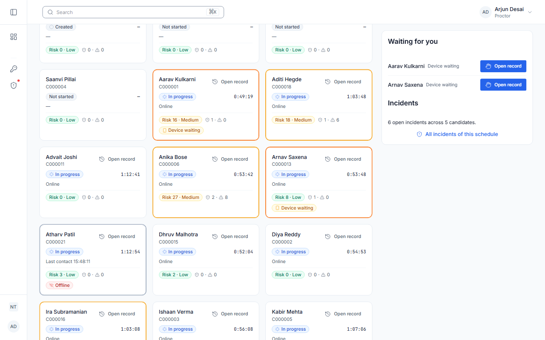Click the AD avatar at sidebar bottom
Viewport: 545px width, 340px height.
pyautogui.click(x=14, y=326)
